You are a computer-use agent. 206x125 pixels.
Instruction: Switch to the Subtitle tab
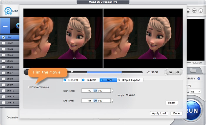click(x=90, y=80)
